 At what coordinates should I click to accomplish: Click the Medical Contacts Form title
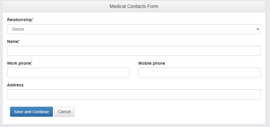point(134,6)
